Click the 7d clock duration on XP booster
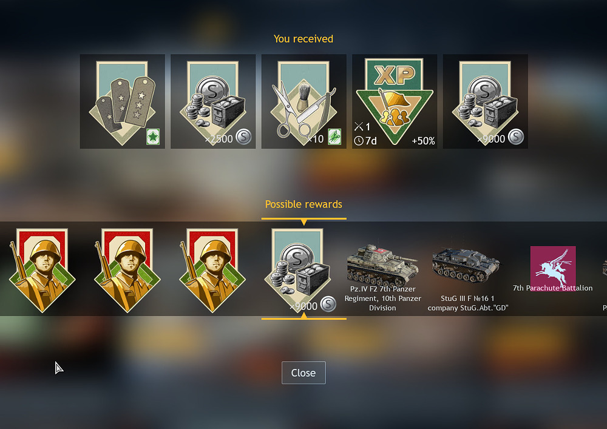 (365, 141)
